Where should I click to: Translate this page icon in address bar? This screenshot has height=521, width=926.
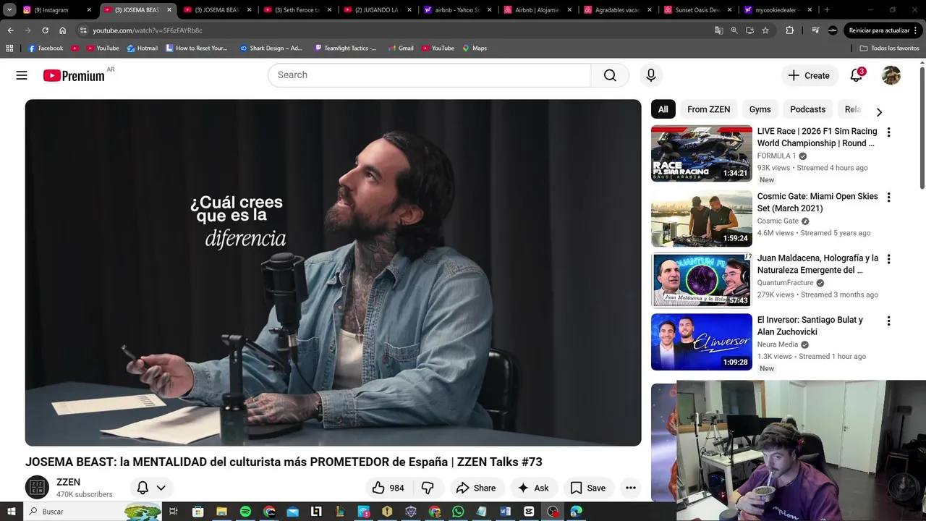(x=718, y=30)
